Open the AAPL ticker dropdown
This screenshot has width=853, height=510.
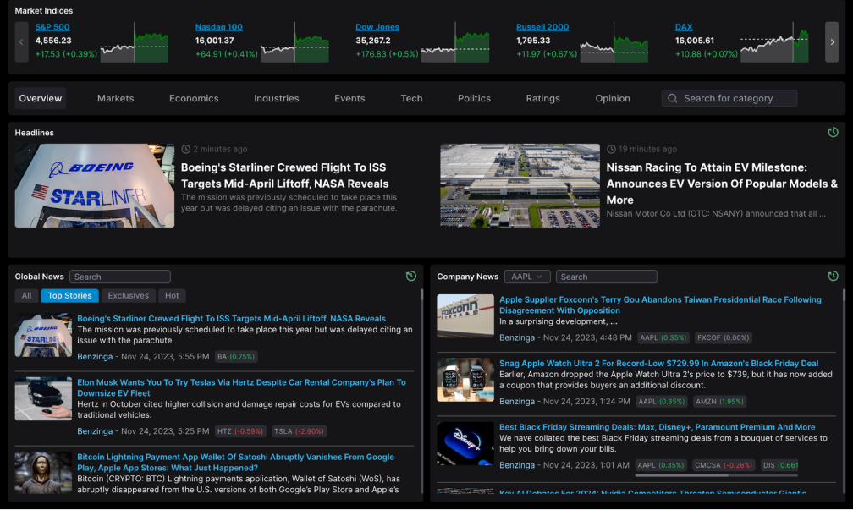click(x=526, y=277)
